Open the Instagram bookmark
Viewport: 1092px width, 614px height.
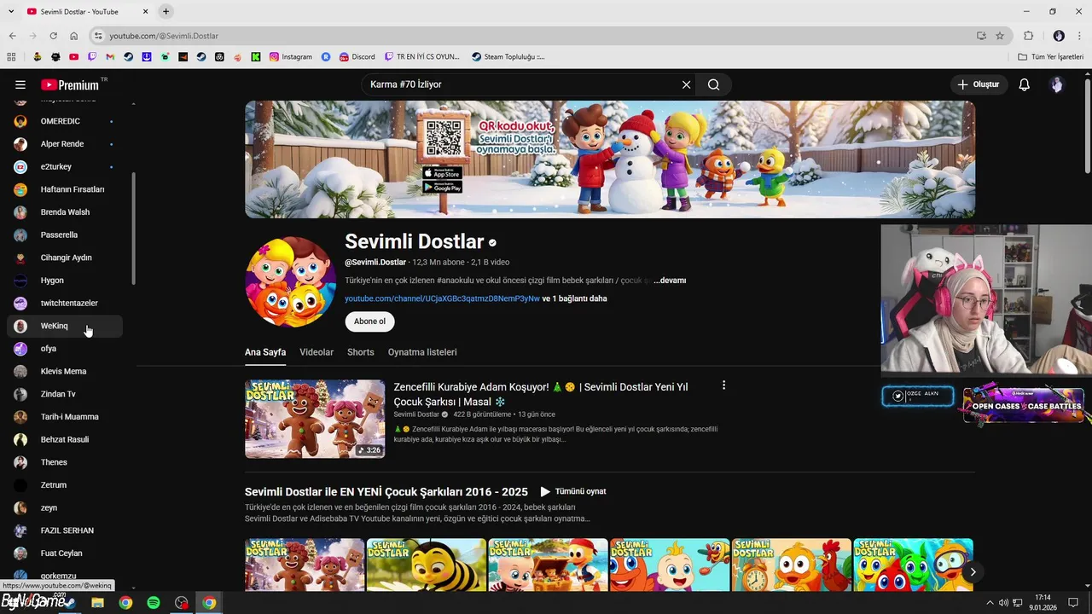pos(291,57)
